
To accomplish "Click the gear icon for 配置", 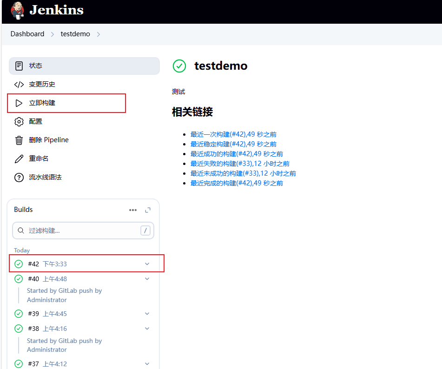I will click(19, 122).
